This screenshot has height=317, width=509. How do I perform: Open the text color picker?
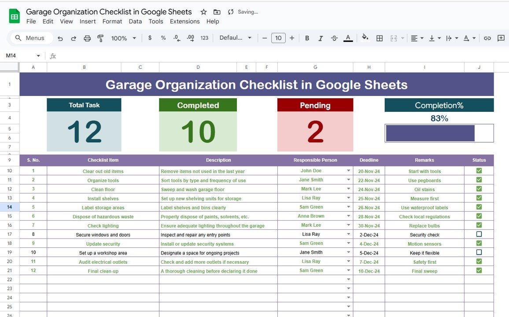(348, 38)
